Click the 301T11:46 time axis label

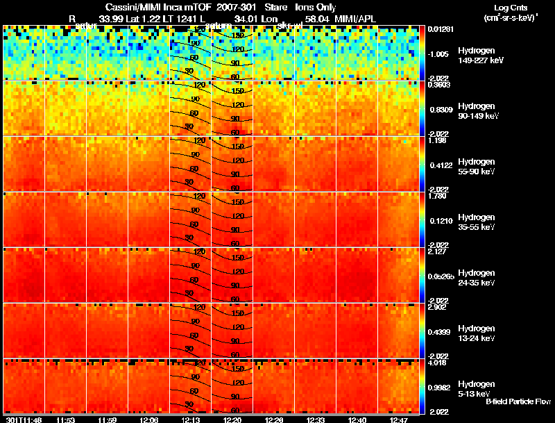tap(24, 420)
